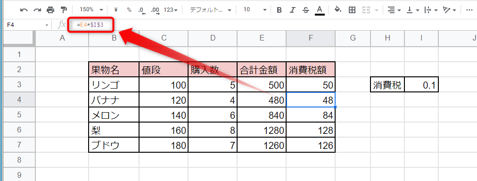Open the cell borders tool
Screen dimensions: 477x181
click(352, 10)
